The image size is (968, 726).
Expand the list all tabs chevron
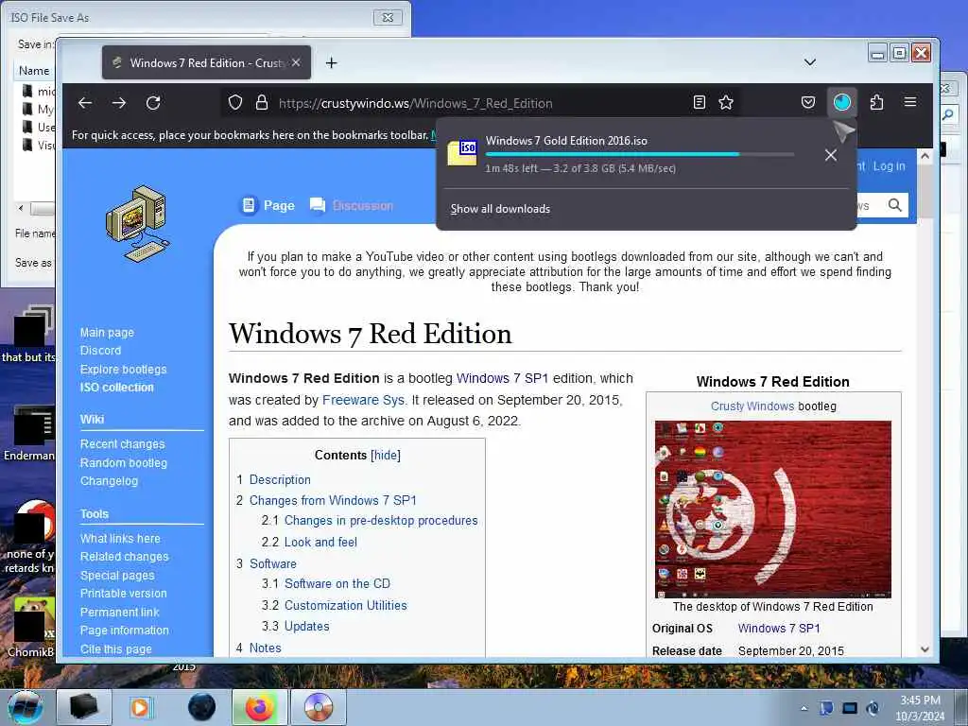810,62
